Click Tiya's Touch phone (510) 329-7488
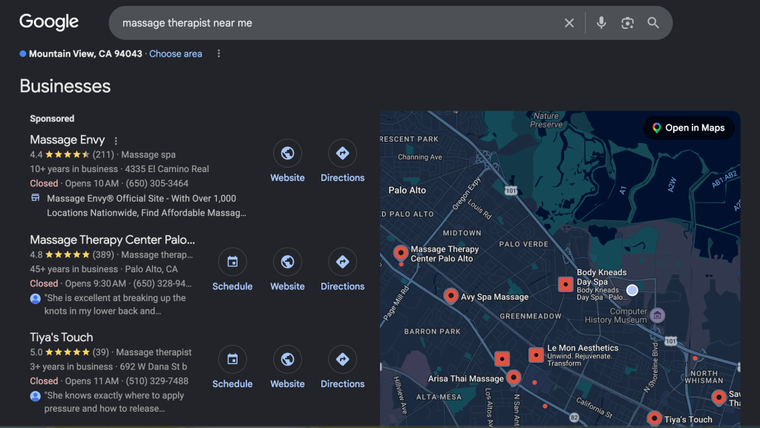The width and height of the screenshot is (760, 428). click(157, 381)
